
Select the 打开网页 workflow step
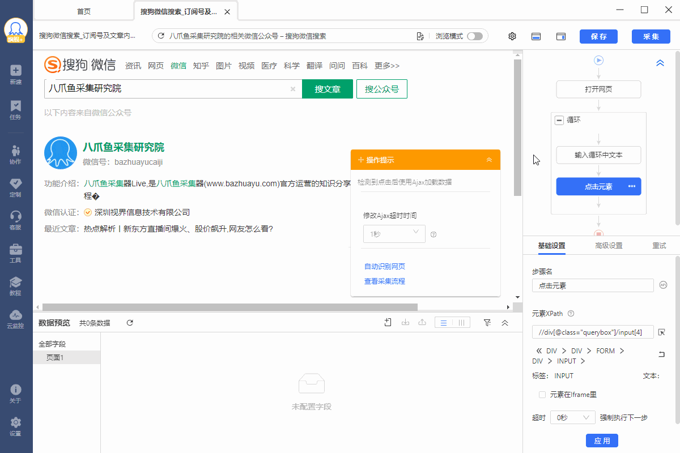598,89
